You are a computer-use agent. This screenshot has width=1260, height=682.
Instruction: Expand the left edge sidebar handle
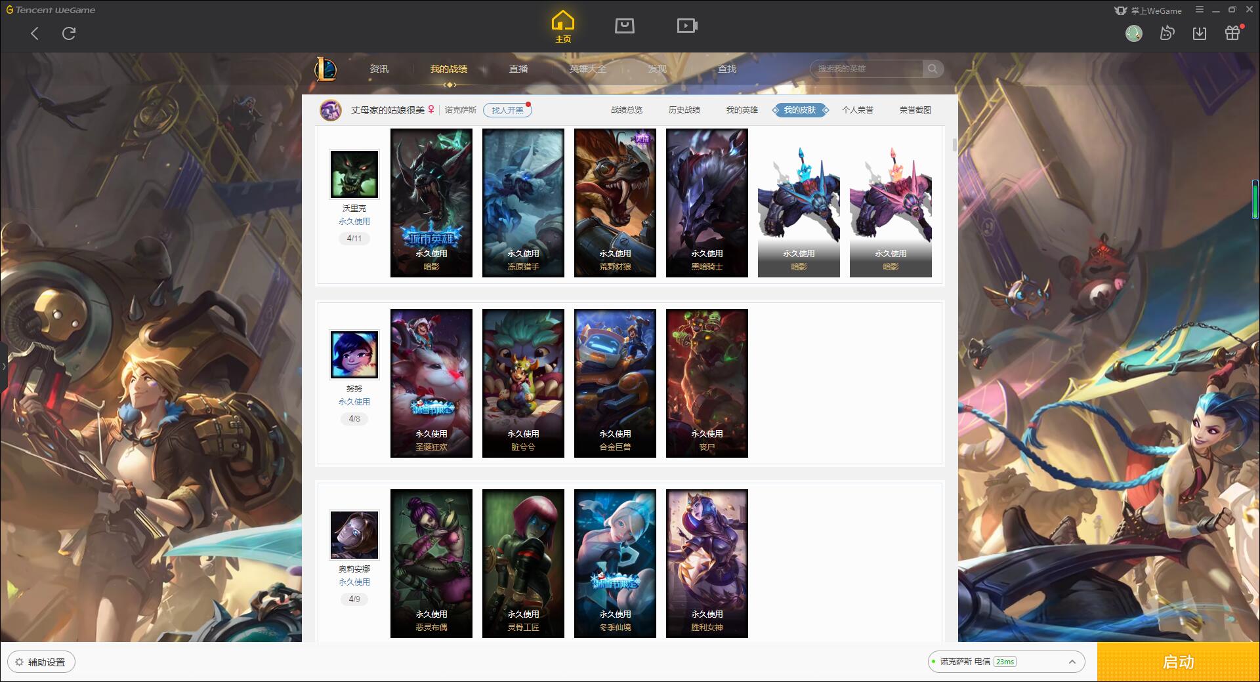click(3, 366)
